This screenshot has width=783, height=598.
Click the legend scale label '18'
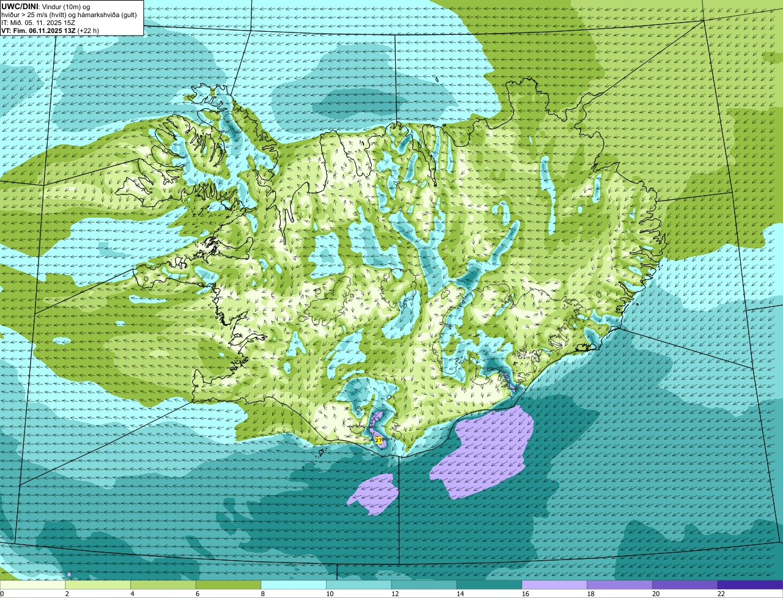pyautogui.click(x=591, y=594)
